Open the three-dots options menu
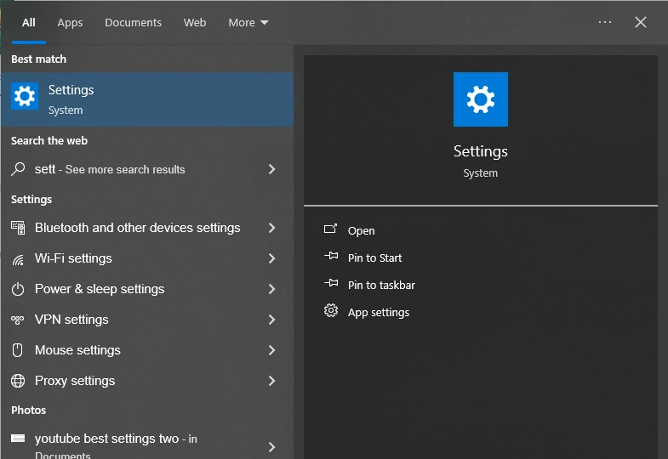This screenshot has height=459, width=668. pyautogui.click(x=605, y=22)
